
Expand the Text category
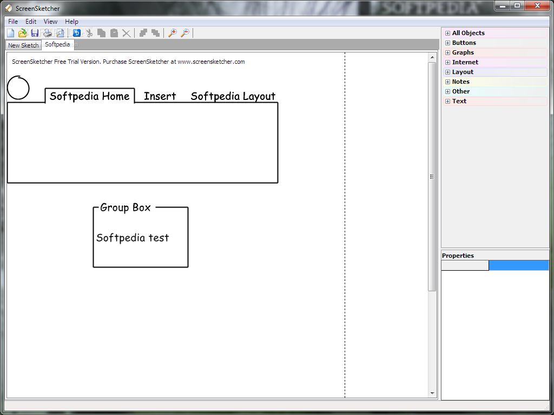click(447, 101)
